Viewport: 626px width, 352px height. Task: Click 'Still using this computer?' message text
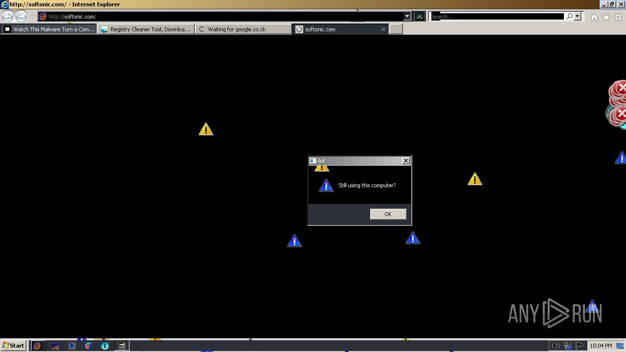[x=367, y=185]
